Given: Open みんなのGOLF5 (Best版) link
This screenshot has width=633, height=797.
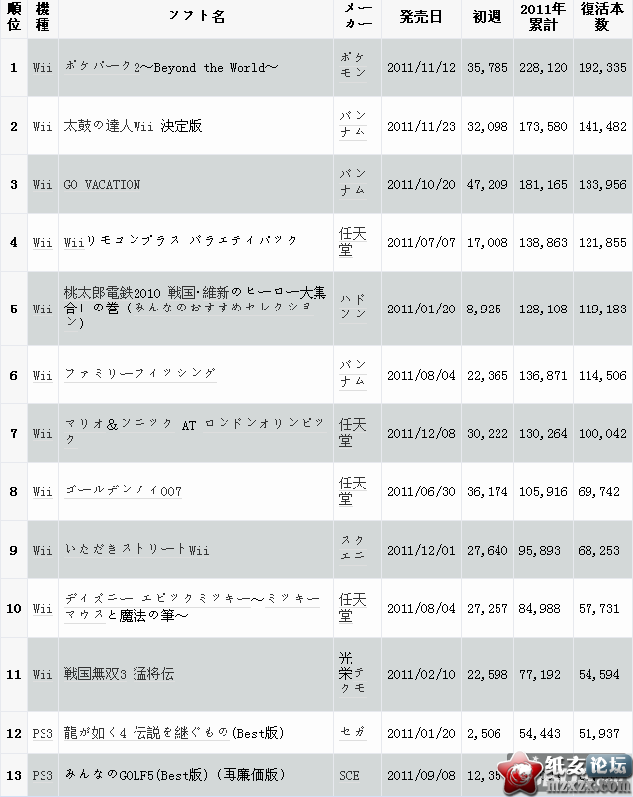Looking at the screenshot, I should pyautogui.click(x=175, y=775).
